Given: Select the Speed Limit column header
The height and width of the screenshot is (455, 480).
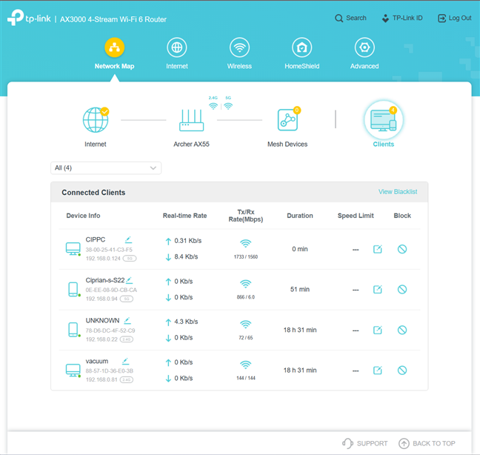Looking at the screenshot, I should pyautogui.click(x=356, y=216).
